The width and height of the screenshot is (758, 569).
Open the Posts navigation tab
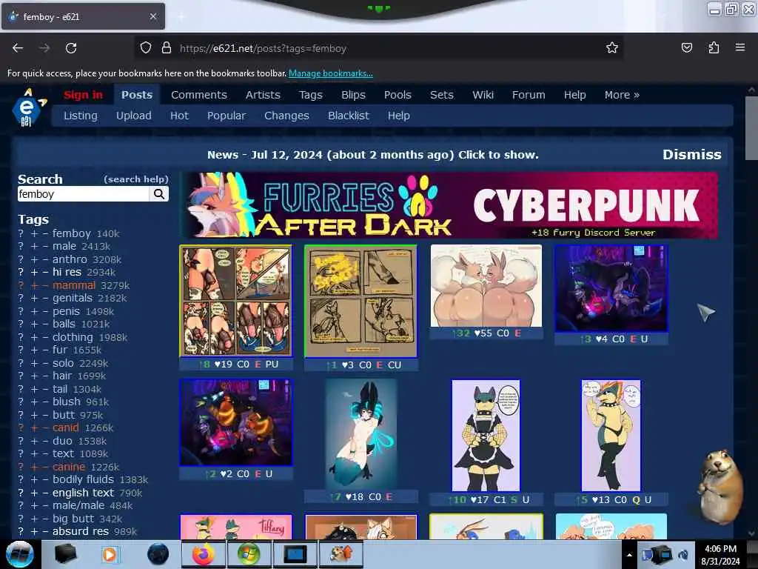[x=137, y=95]
